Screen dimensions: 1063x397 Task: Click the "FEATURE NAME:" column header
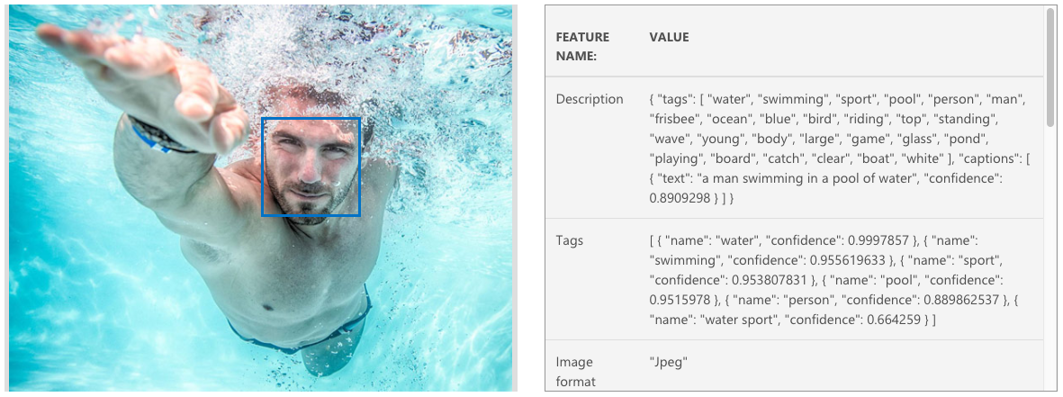[582, 46]
